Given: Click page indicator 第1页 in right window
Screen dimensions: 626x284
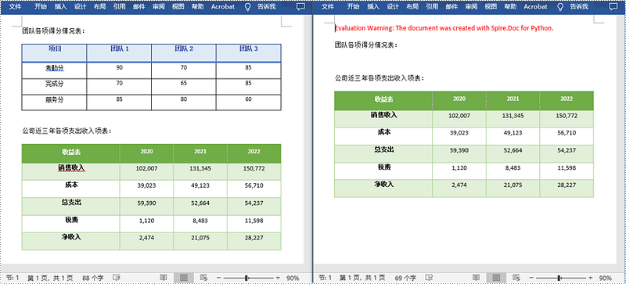Looking at the screenshot, I should coord(362,277).
